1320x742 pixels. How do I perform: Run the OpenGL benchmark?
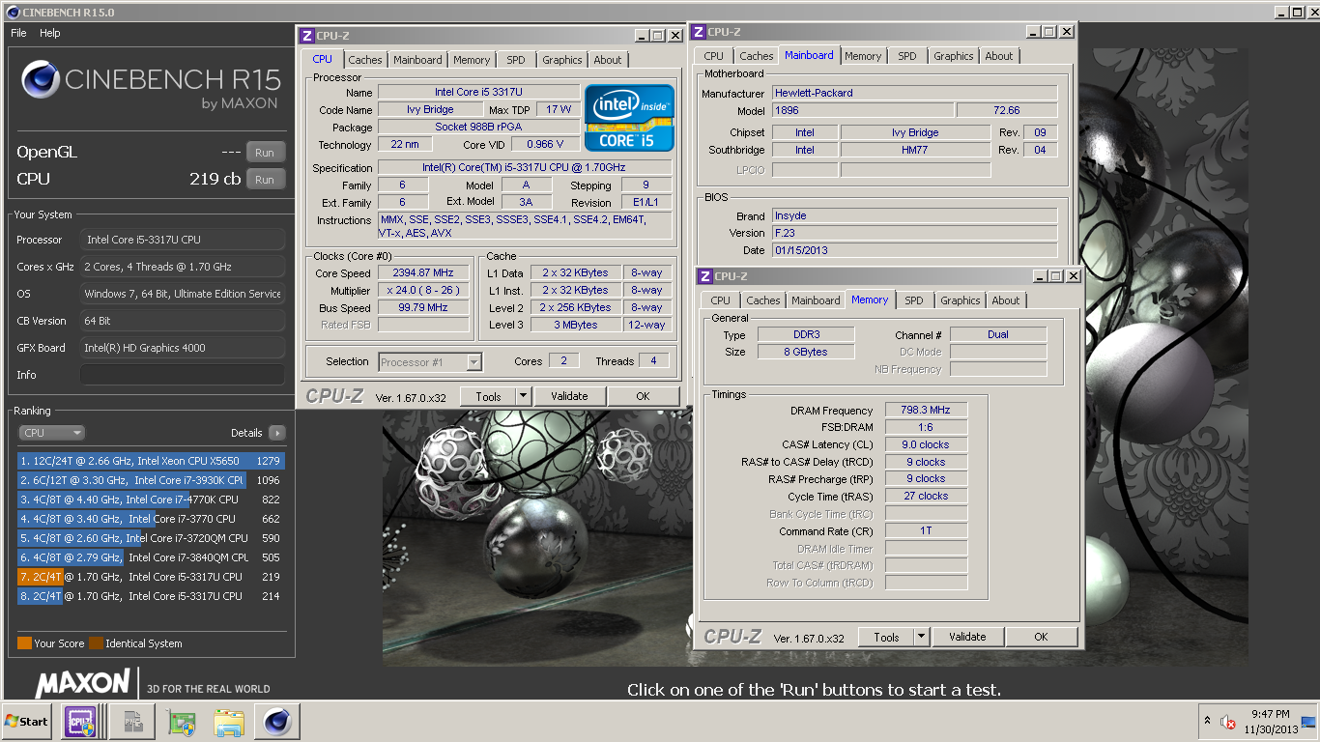[x=265, y=153]
